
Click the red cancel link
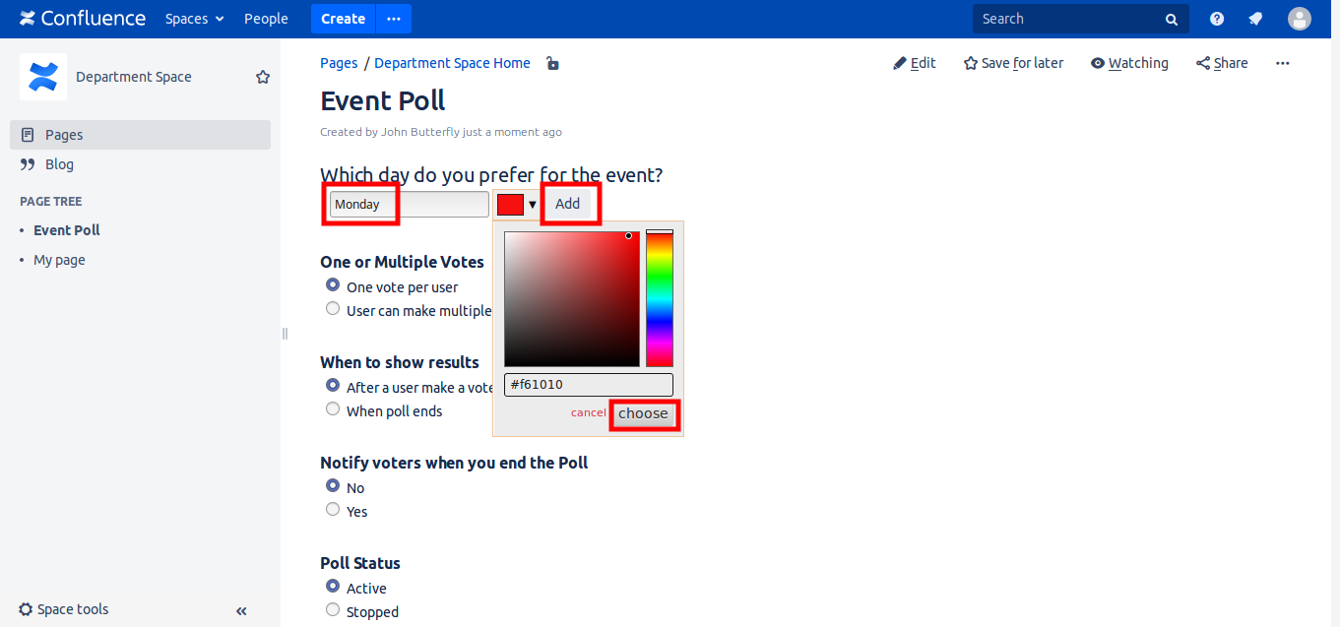pyautogui.click(x=588, y=412)
